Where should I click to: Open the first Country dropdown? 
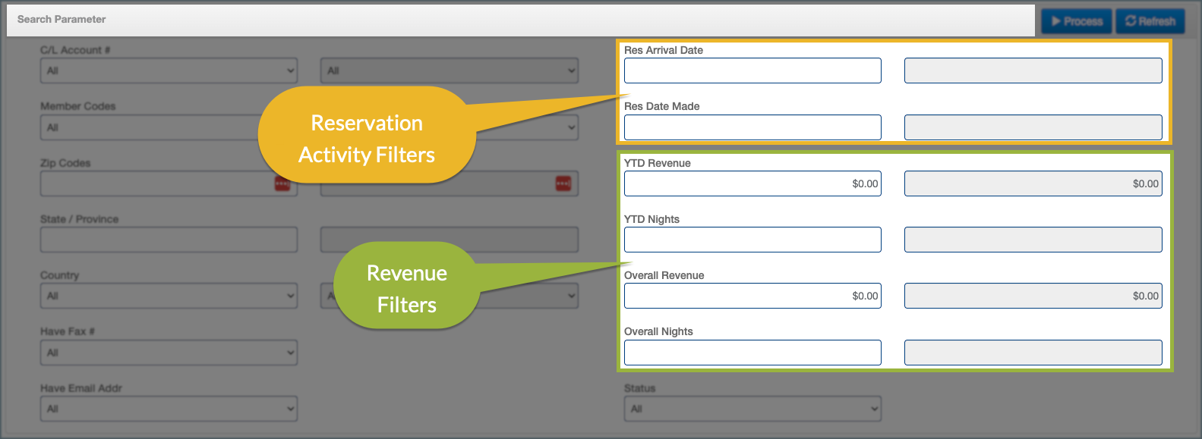point(169,296)
